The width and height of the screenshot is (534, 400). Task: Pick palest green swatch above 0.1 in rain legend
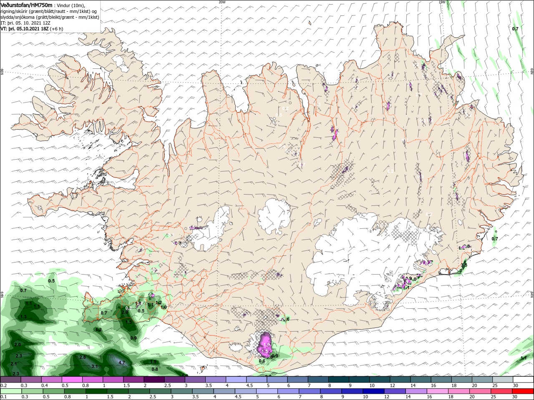(11, 391)
